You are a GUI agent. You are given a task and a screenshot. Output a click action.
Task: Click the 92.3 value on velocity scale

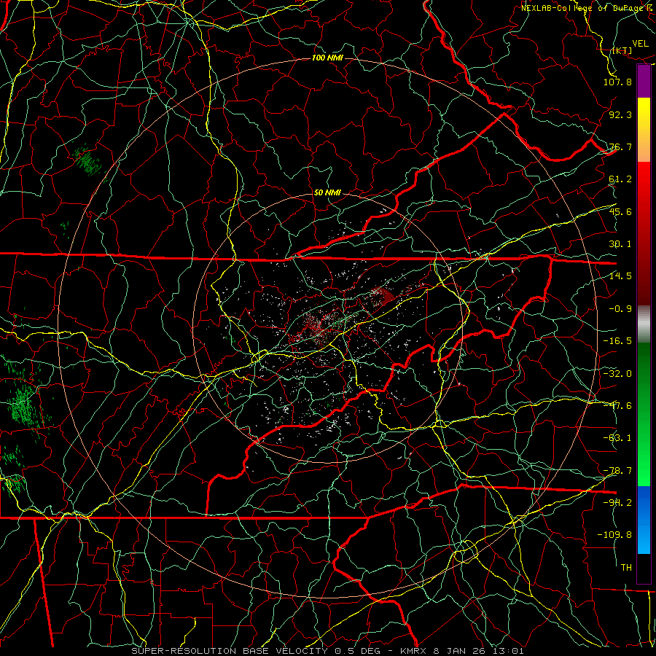(620, 114)
